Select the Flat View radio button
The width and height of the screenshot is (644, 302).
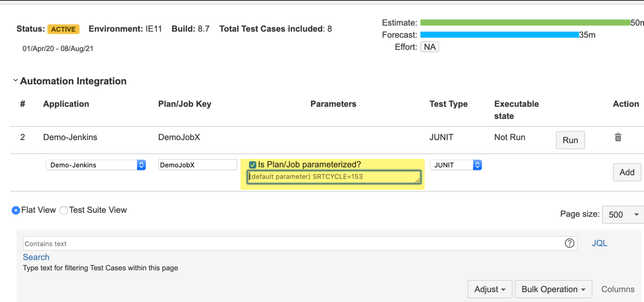pyautogui.click(x=16, y=210)
